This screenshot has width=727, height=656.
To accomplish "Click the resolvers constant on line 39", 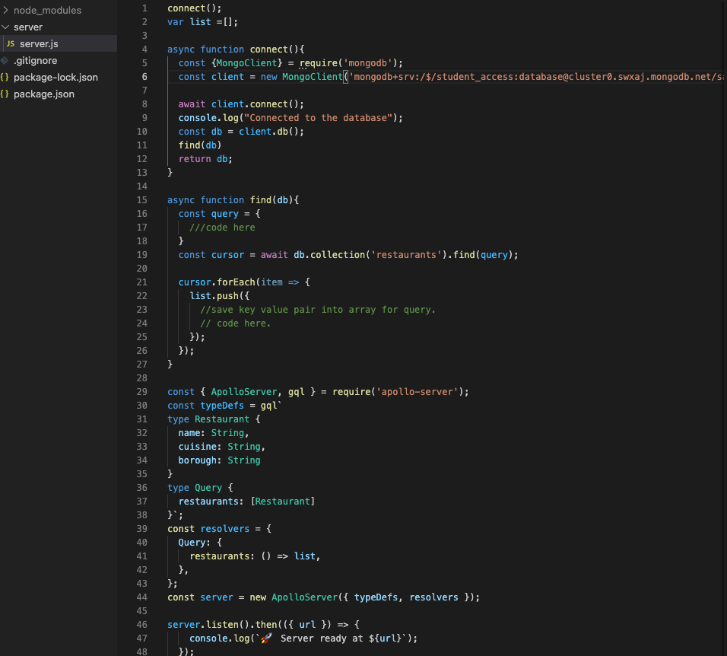I will (x=225, y=528).
